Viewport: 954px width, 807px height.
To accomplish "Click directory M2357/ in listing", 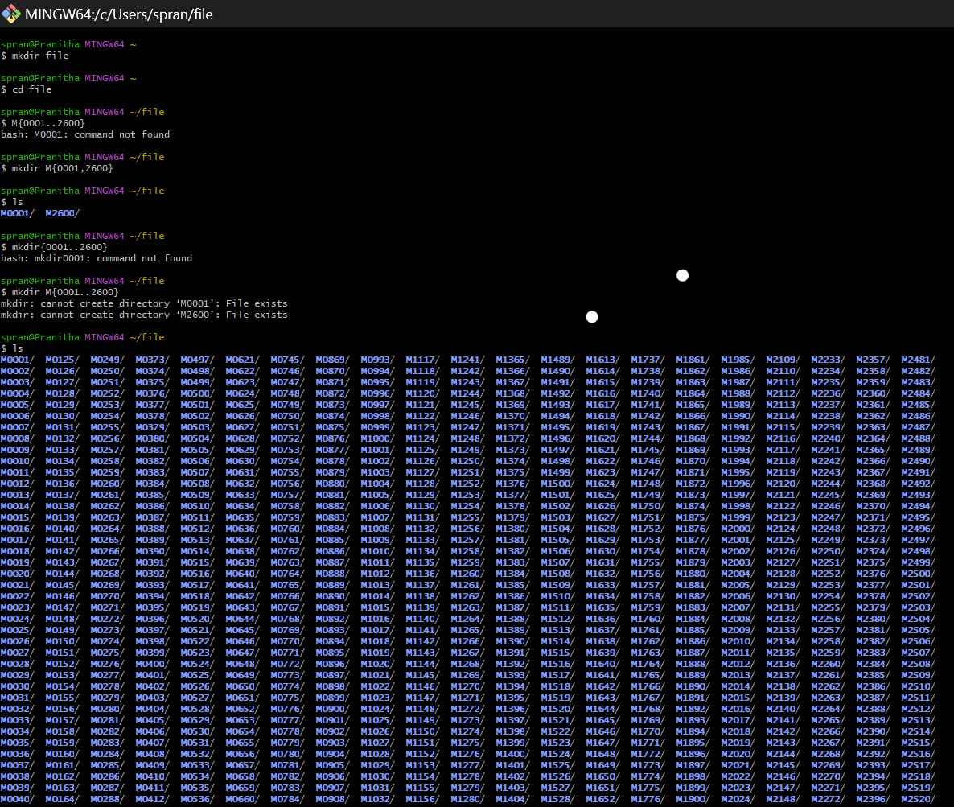I will coord(873,360).
